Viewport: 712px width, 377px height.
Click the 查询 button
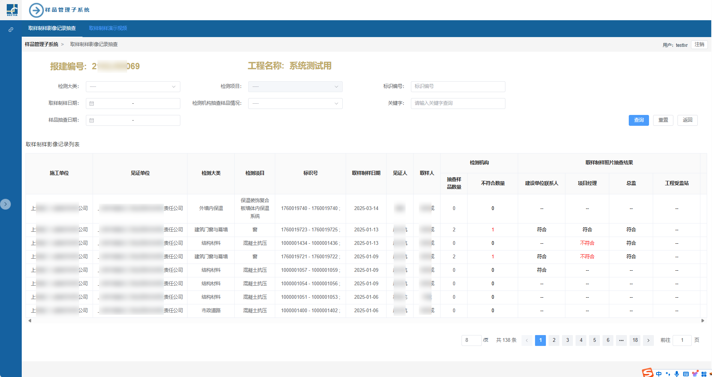tap(639, 120)
